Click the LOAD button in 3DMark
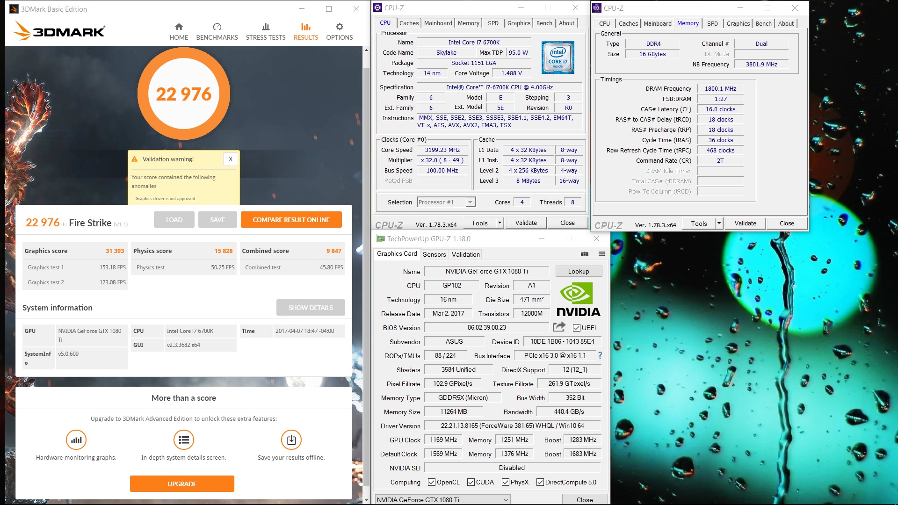 (174, 220)
